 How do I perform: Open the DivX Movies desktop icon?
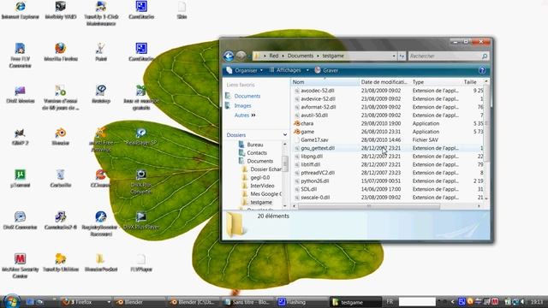[20, 94]
